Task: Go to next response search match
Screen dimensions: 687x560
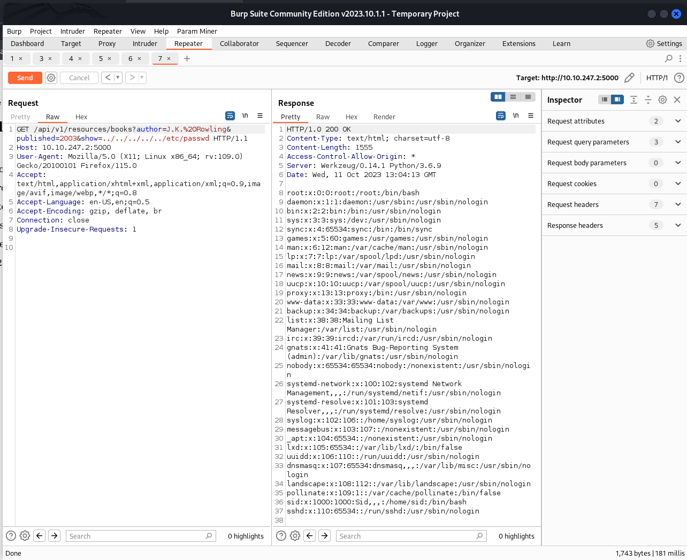Action: 325,535
